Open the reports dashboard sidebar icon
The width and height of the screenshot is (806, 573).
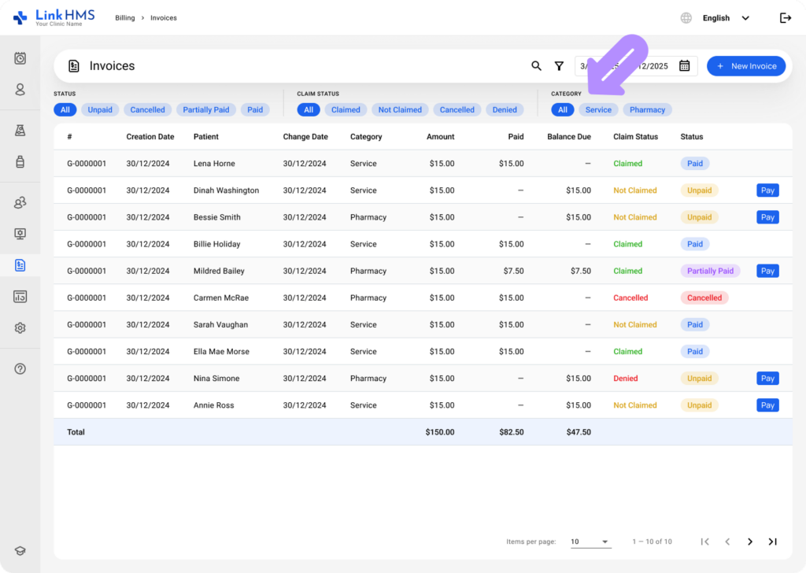20,297
